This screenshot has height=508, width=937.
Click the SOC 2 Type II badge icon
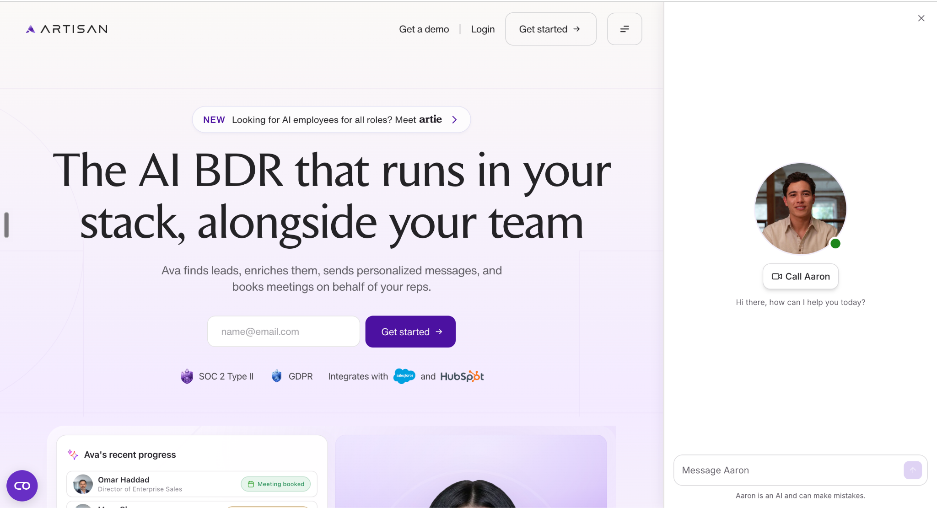tap(187, 376)
